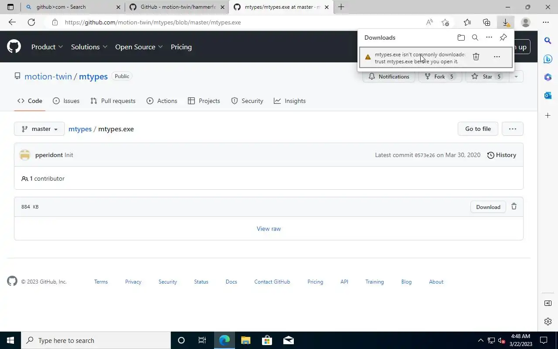Open sidebar settings gear icon
The width and height of the screenshot is (558, 349).
[548, 322]
